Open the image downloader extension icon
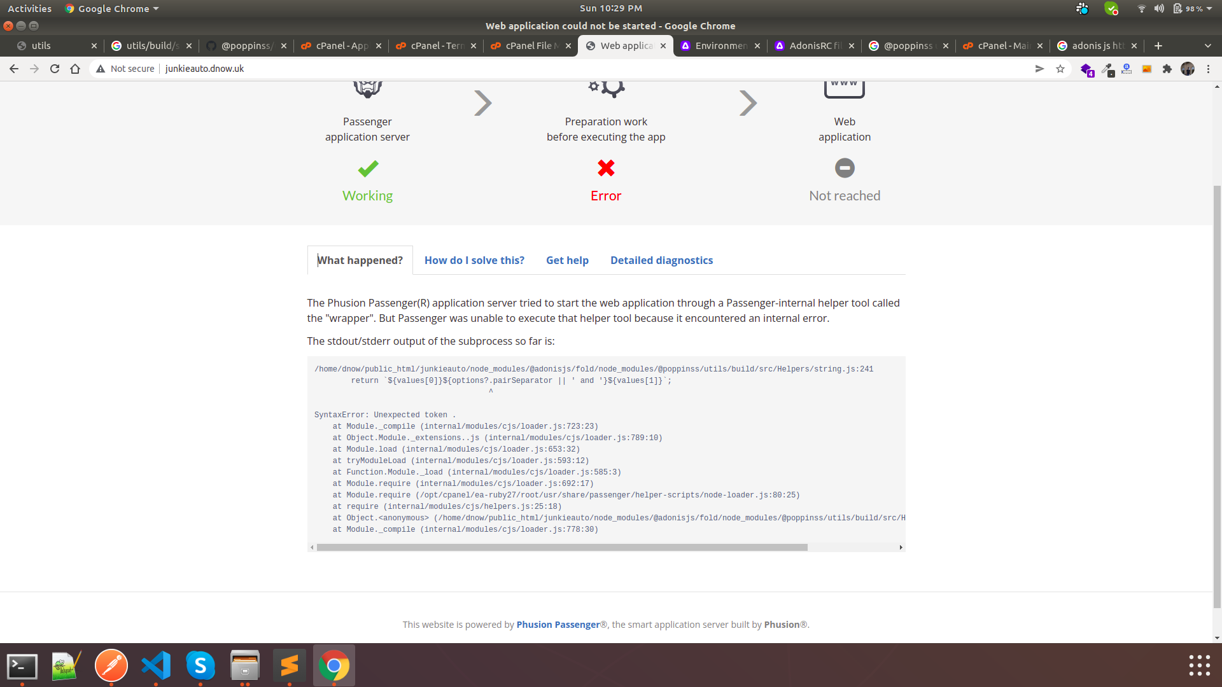This screenshot has width=1222, height=687. coord(1146,68)
